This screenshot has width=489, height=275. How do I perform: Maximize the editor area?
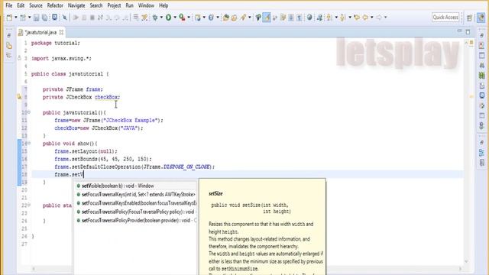(468, 31)
